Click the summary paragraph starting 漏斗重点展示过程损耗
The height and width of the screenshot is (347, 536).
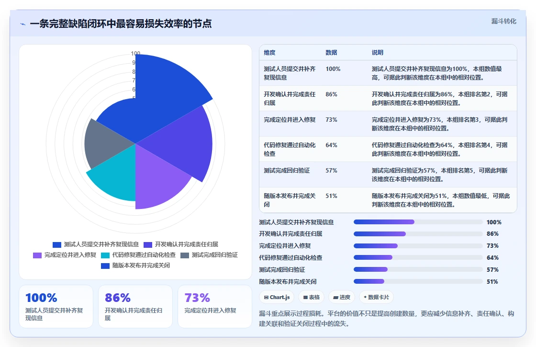tap(387, 319)
